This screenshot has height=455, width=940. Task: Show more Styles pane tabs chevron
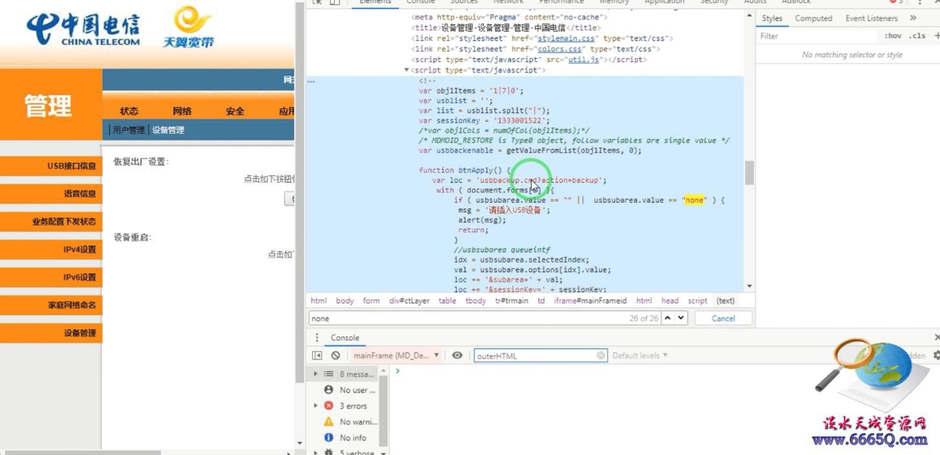pyautogui.click(x=913, y=18)
